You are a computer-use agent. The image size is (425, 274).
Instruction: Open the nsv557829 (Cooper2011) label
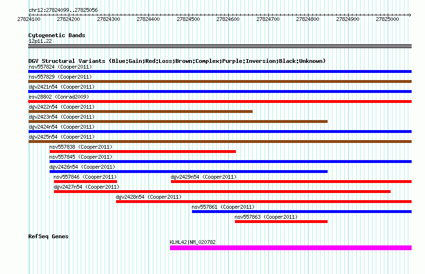[x=60, y=77]
